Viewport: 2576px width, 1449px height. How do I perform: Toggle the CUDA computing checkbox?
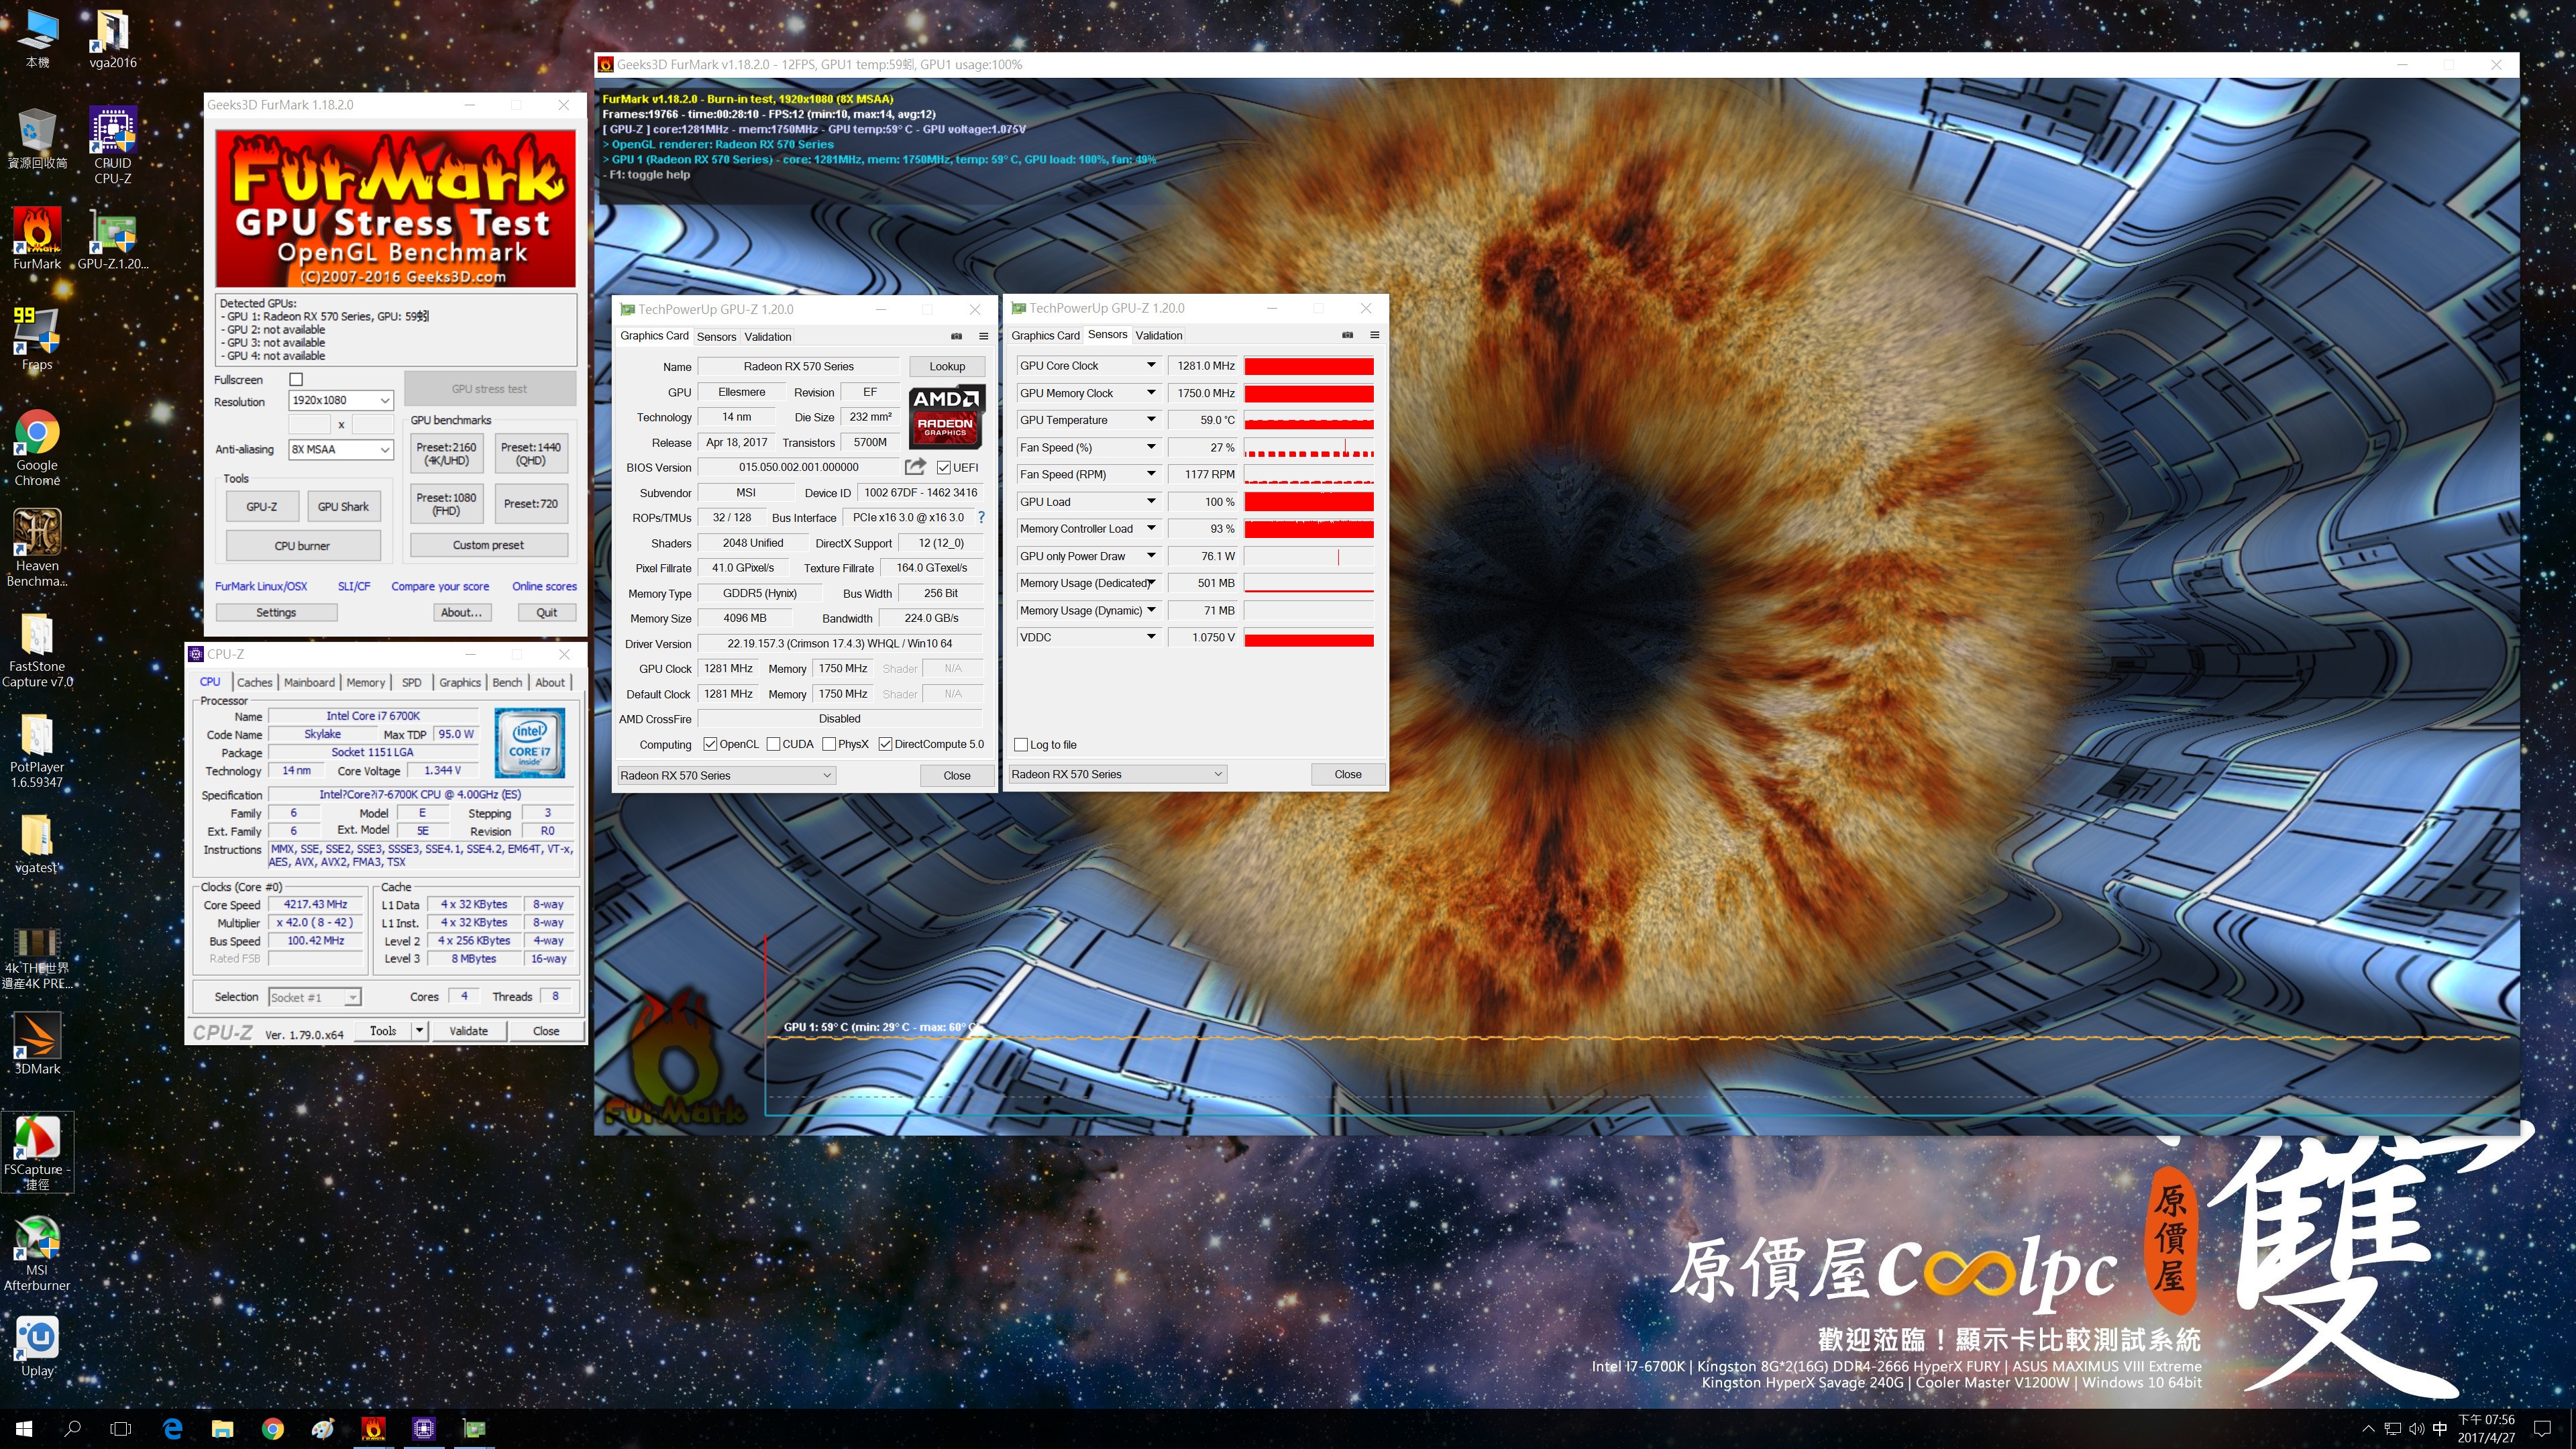coord(773,744)
